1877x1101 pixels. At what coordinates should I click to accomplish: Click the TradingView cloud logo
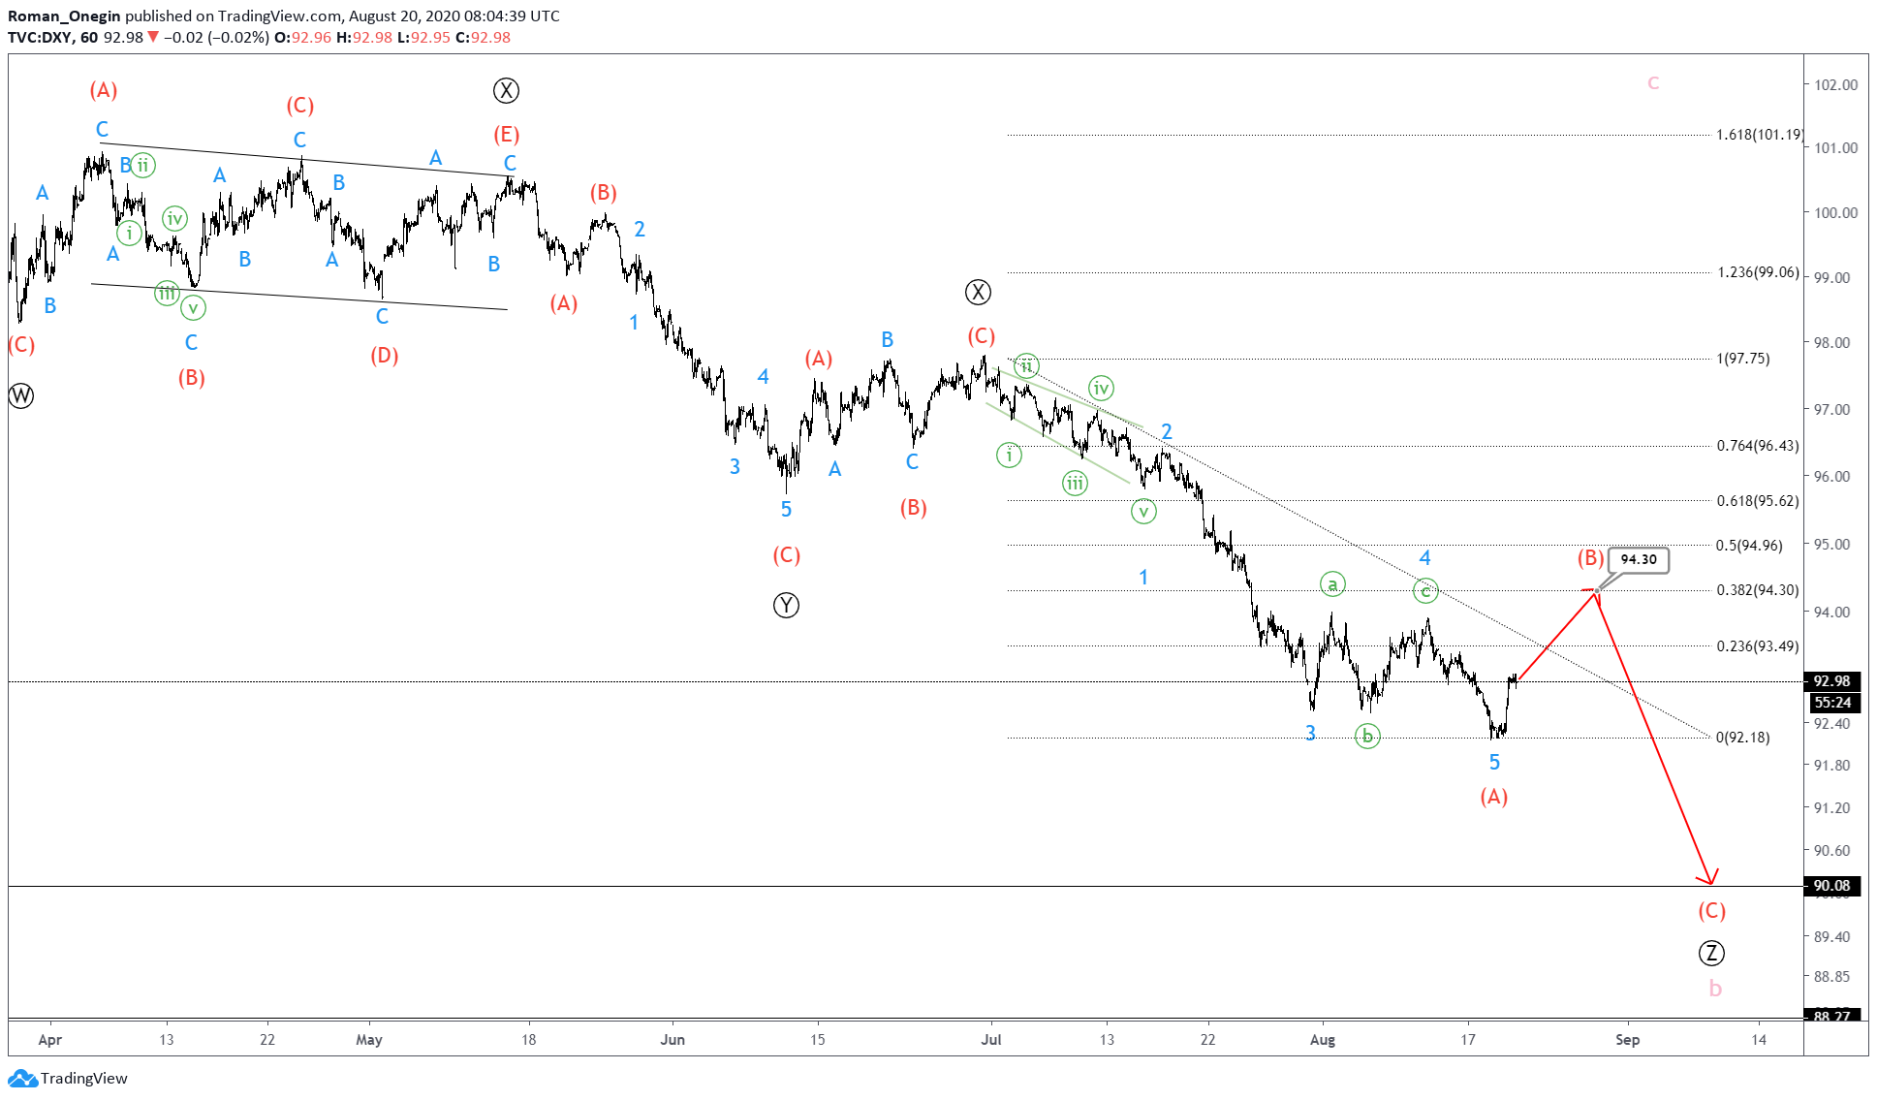point(22,1078)
